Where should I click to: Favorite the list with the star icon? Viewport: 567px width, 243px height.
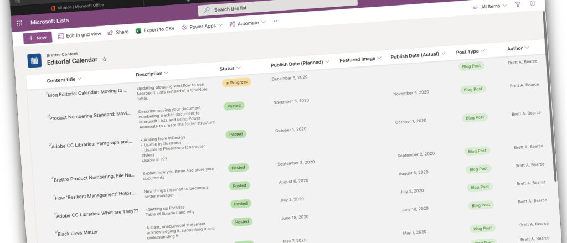(x=105, y=59)
